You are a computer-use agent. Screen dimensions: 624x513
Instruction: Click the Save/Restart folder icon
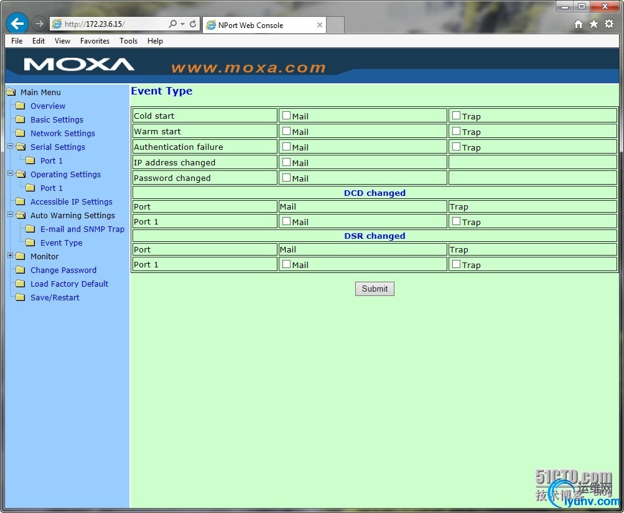[x=21, y=297]
